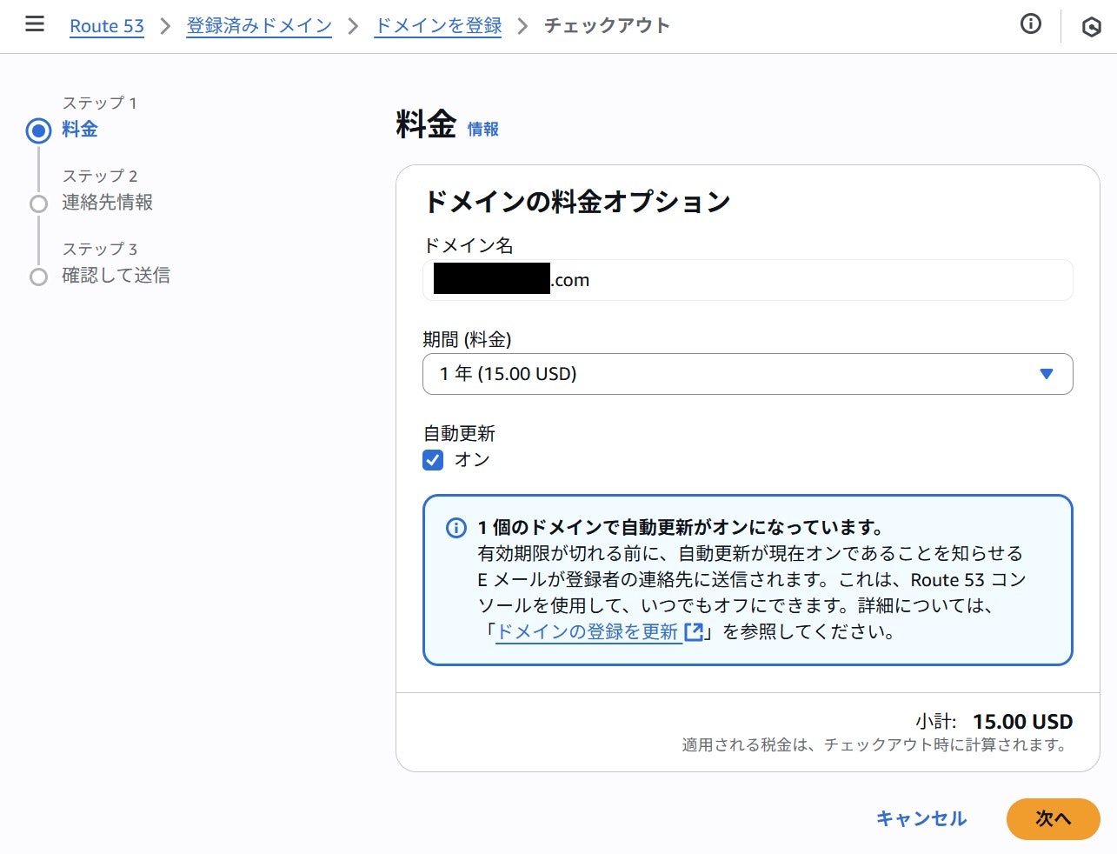Screen dimensions: 1117x854
Task: Select step 2 連絡先情報 indicator
Action: [38, 204]
